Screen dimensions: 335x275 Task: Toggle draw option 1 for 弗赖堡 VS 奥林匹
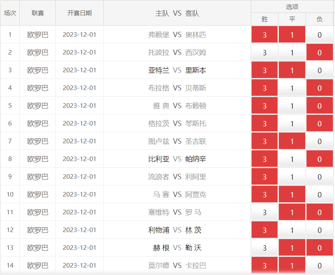[x=292, y=35]
